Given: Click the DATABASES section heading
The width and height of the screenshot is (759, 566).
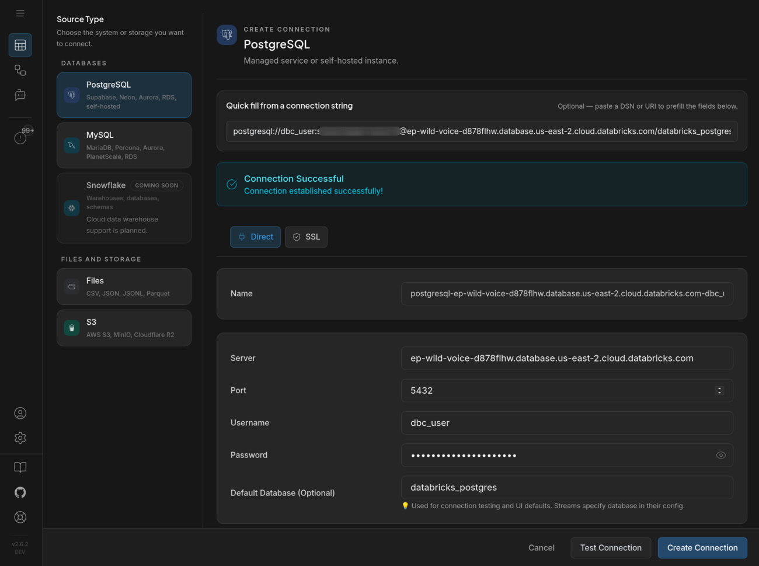Looking at the screenshot, I should coord(84,63).
